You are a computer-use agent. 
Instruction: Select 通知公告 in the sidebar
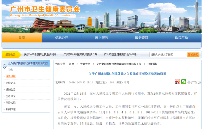11,90
